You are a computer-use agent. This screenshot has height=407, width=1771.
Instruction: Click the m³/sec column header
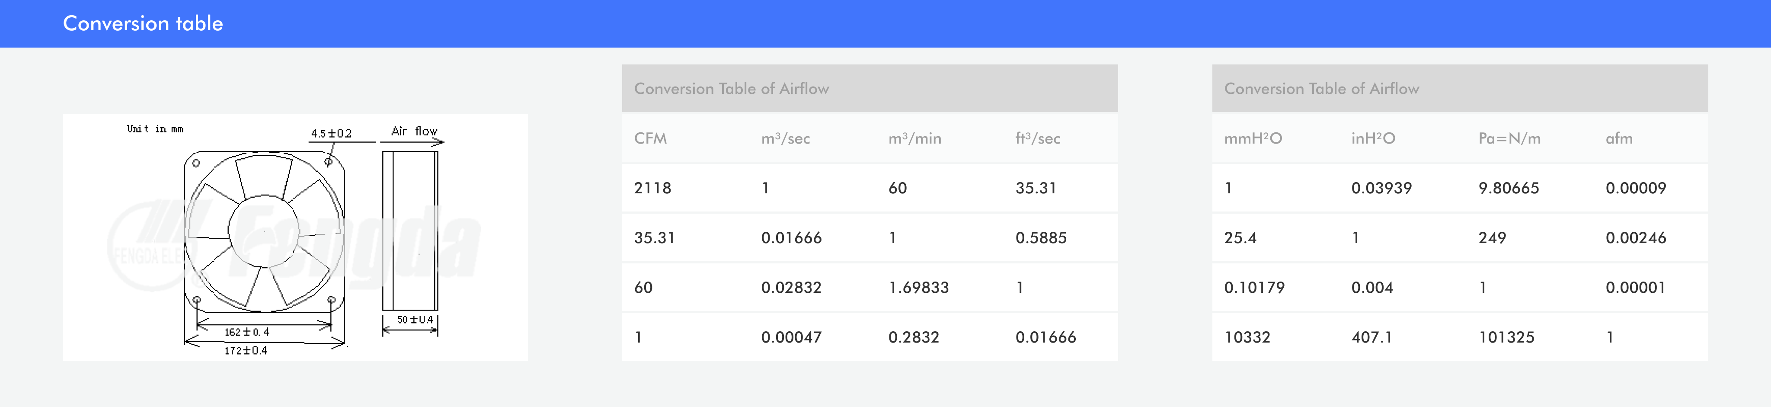tap(785, 138)
